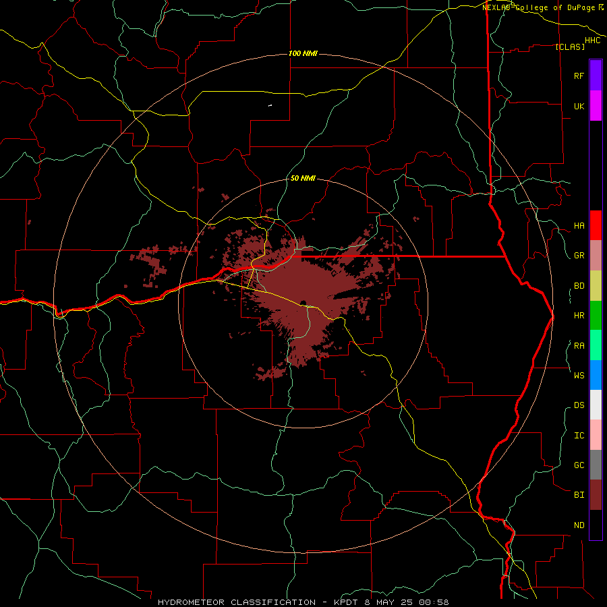Click the [CLAS] legend heading
The image size is (607, 607).
pyautogui.click(x=569, y=47)
